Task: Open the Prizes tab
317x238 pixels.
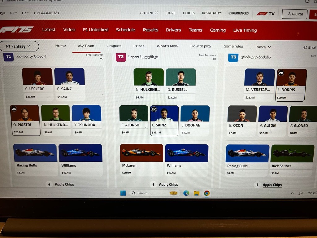Action: point(139,46)
